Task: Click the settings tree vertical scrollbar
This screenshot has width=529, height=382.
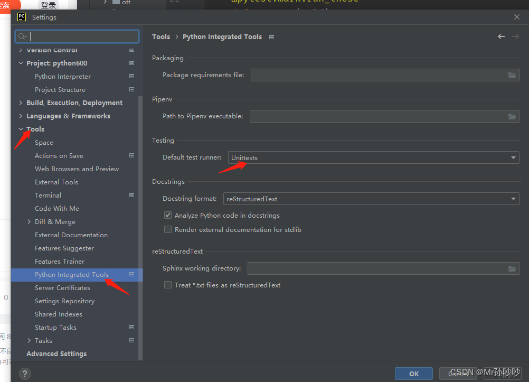Action: pyautogui.click(x=140, y=228)
